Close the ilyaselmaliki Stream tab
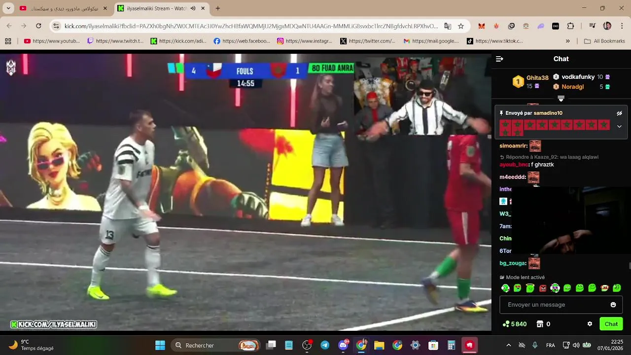Image resolution: width=631 pixels, height=355 pixels. point(203,8)
